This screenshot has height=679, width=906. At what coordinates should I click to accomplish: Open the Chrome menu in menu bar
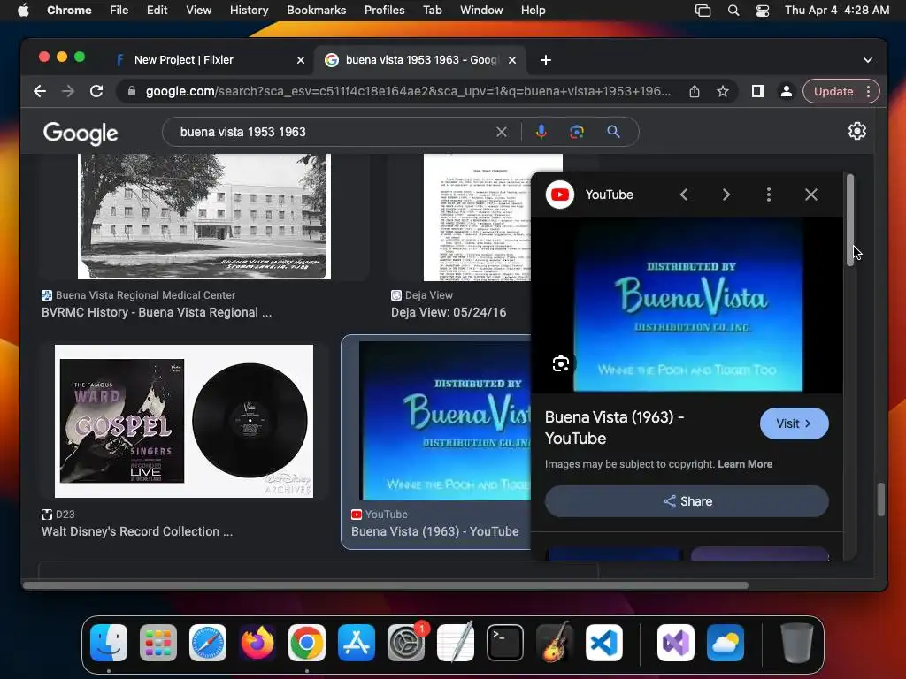click(69, 10)
